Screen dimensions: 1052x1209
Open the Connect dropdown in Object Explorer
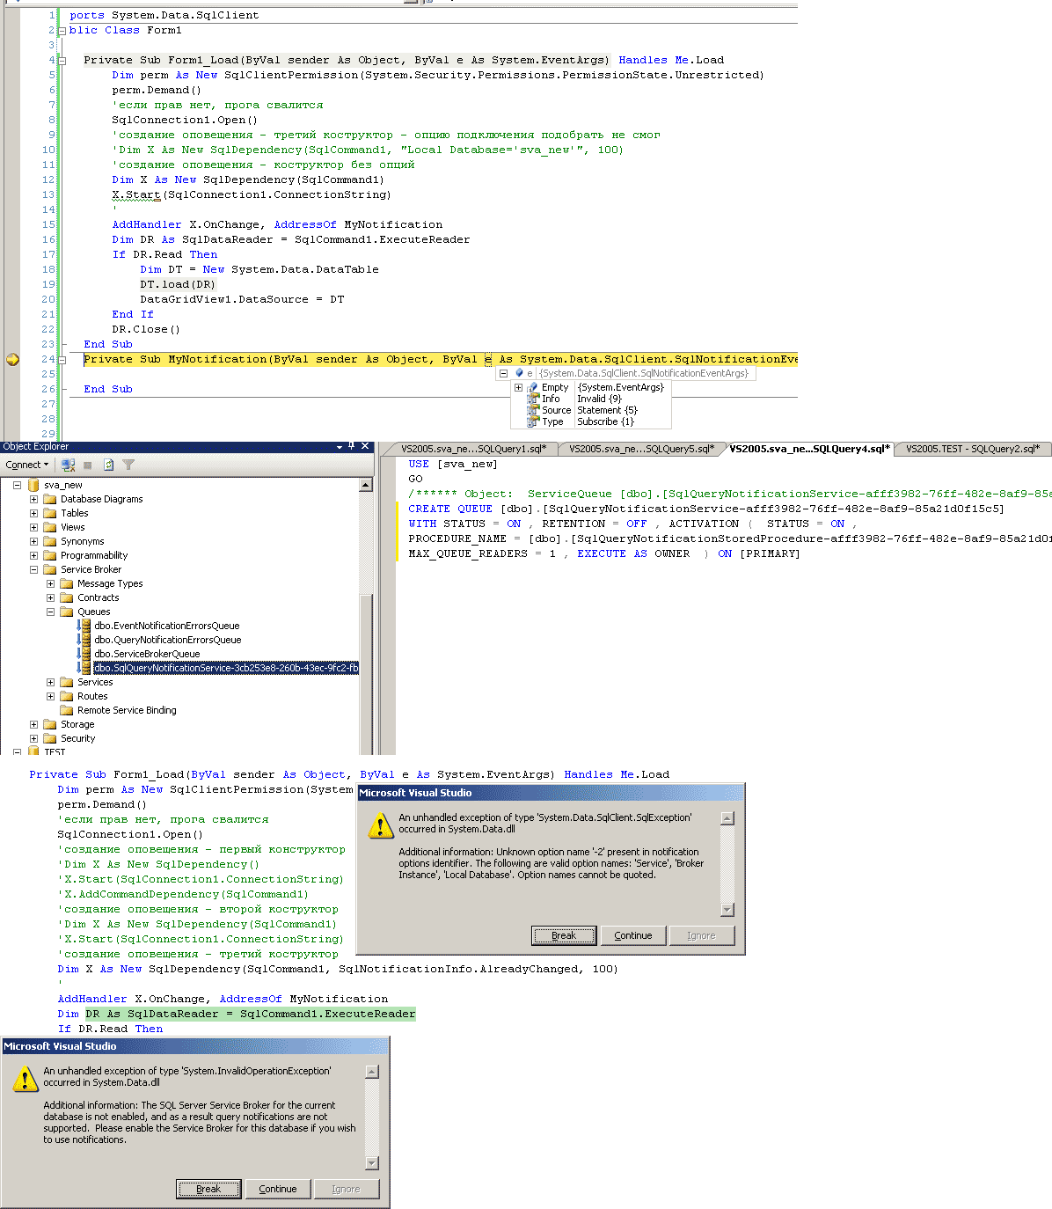[x=26, y=465]
